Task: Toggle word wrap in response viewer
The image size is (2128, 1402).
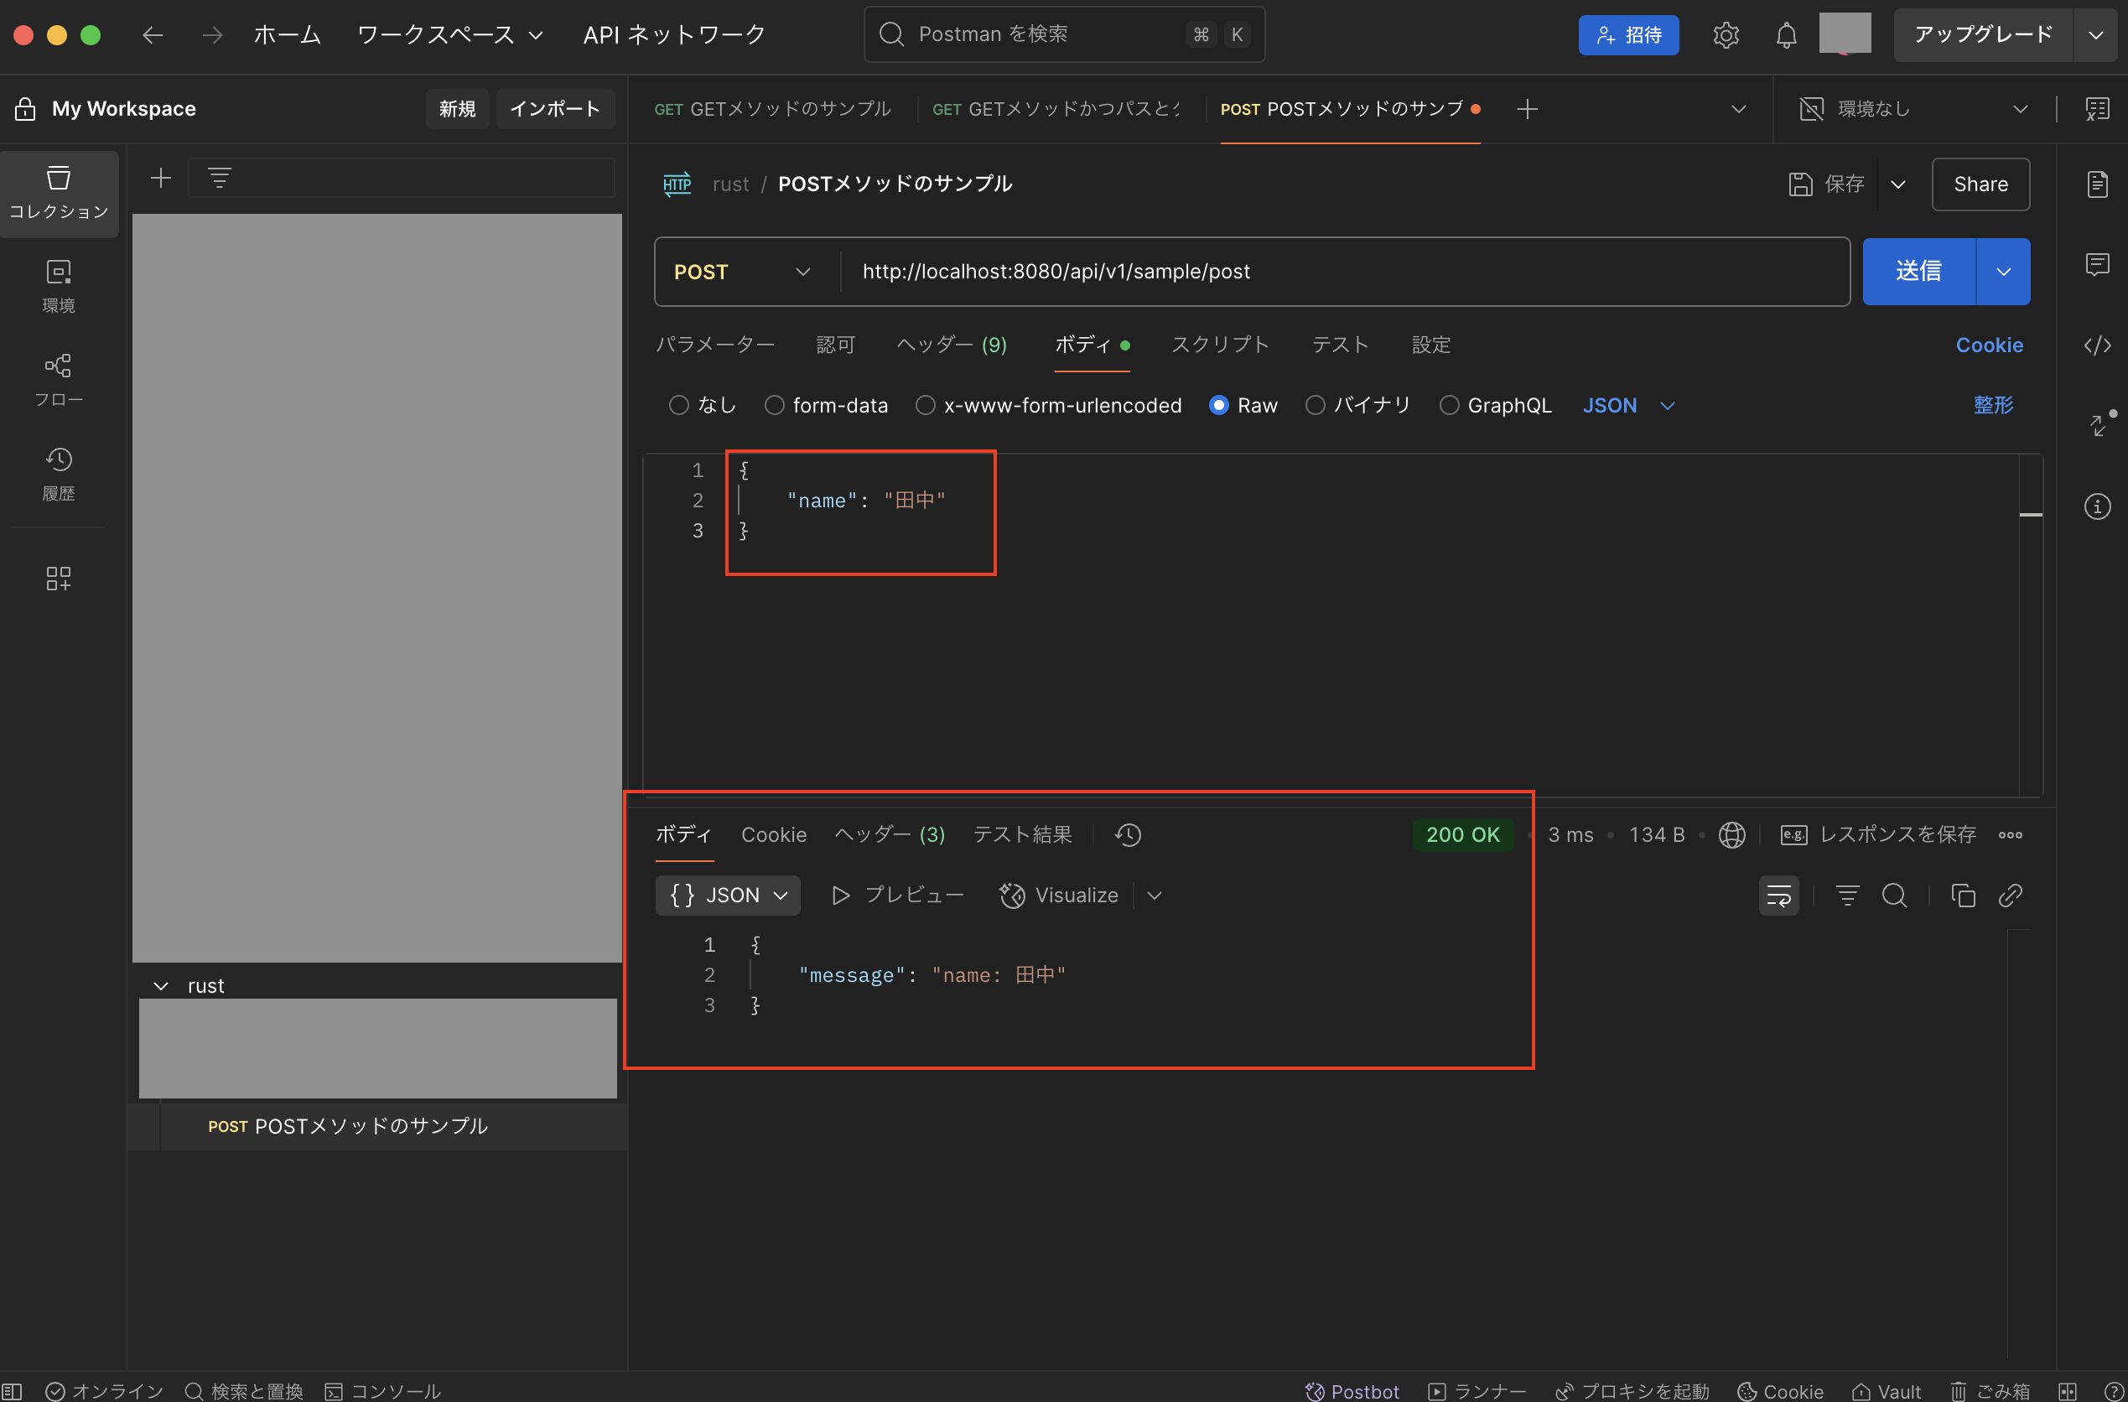Action: point(1778,895)
